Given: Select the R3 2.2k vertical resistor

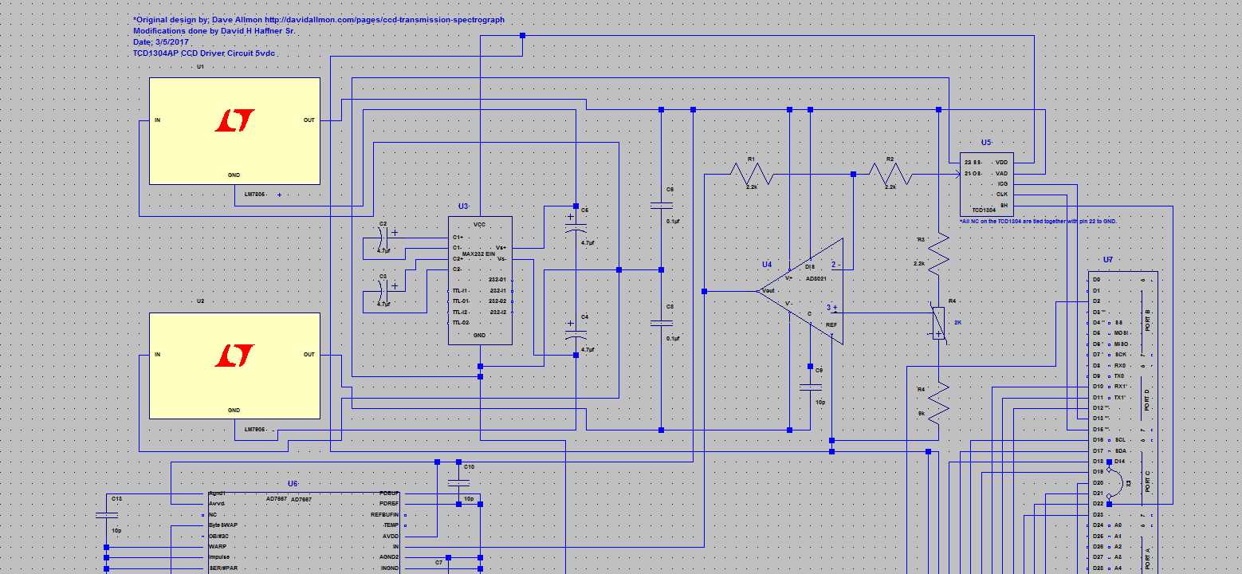Looking at the screenshot, I should pyautogui.click(x=939, y=254).
